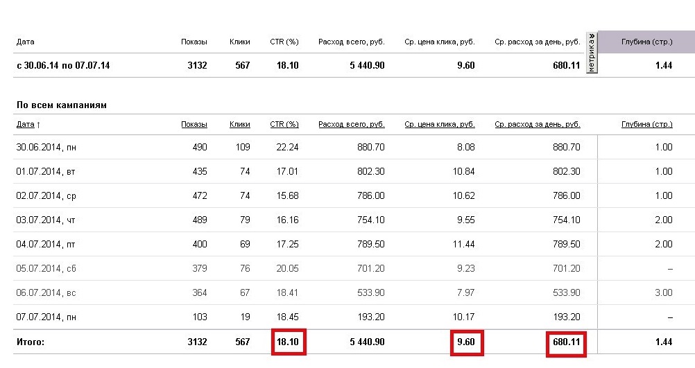Click the period с 30.06.14 по 07.07.14
This screenshot has height=368, width=695.
[x=63, y=66]
